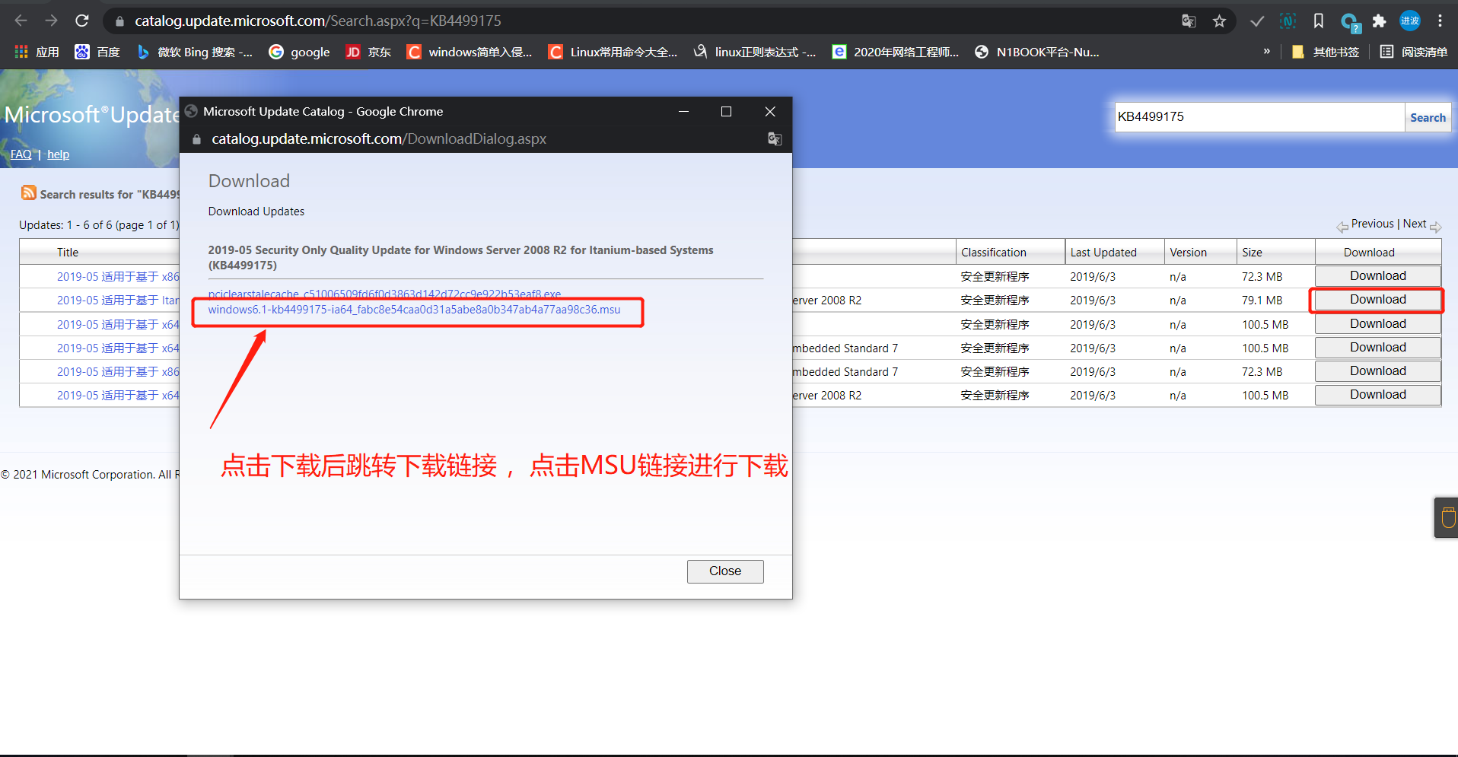The image size is (1458, 757).
Task: Click Download for the 72.3 MB first row
Action: tap(1378, 275)
